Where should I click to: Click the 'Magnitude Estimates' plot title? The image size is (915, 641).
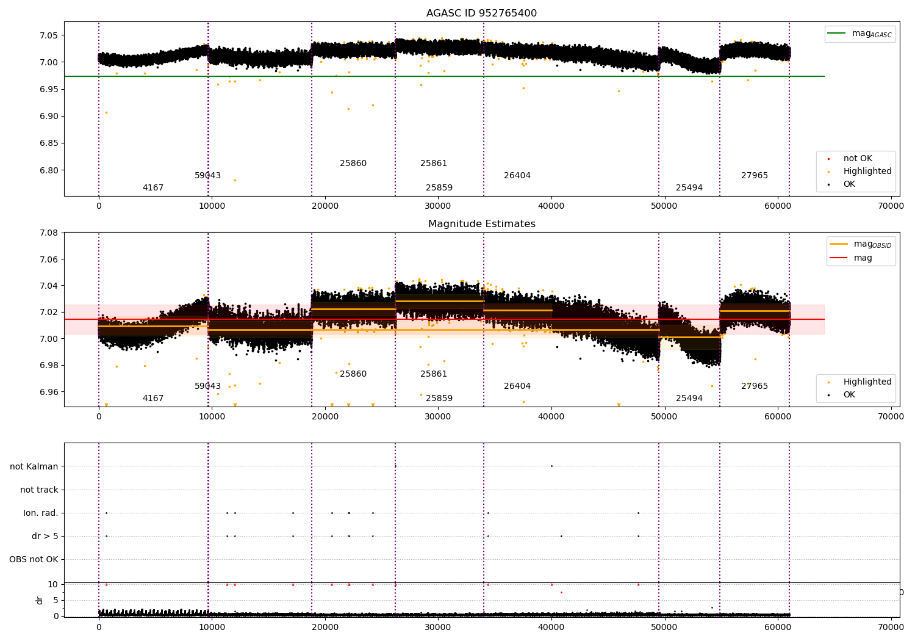click(481, 224)
